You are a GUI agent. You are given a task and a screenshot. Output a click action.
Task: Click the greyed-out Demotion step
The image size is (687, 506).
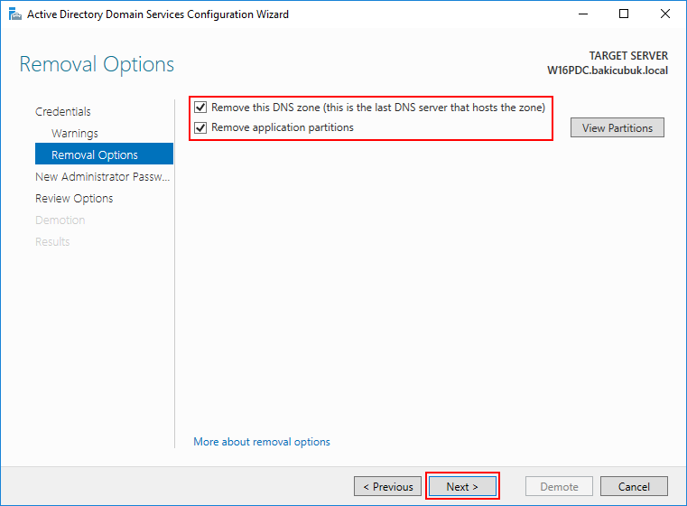[x=60, y=220]
